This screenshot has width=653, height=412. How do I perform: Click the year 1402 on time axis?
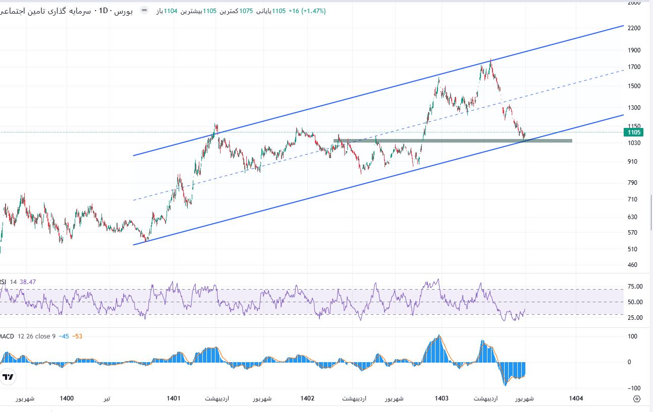(x=307, y=398)
